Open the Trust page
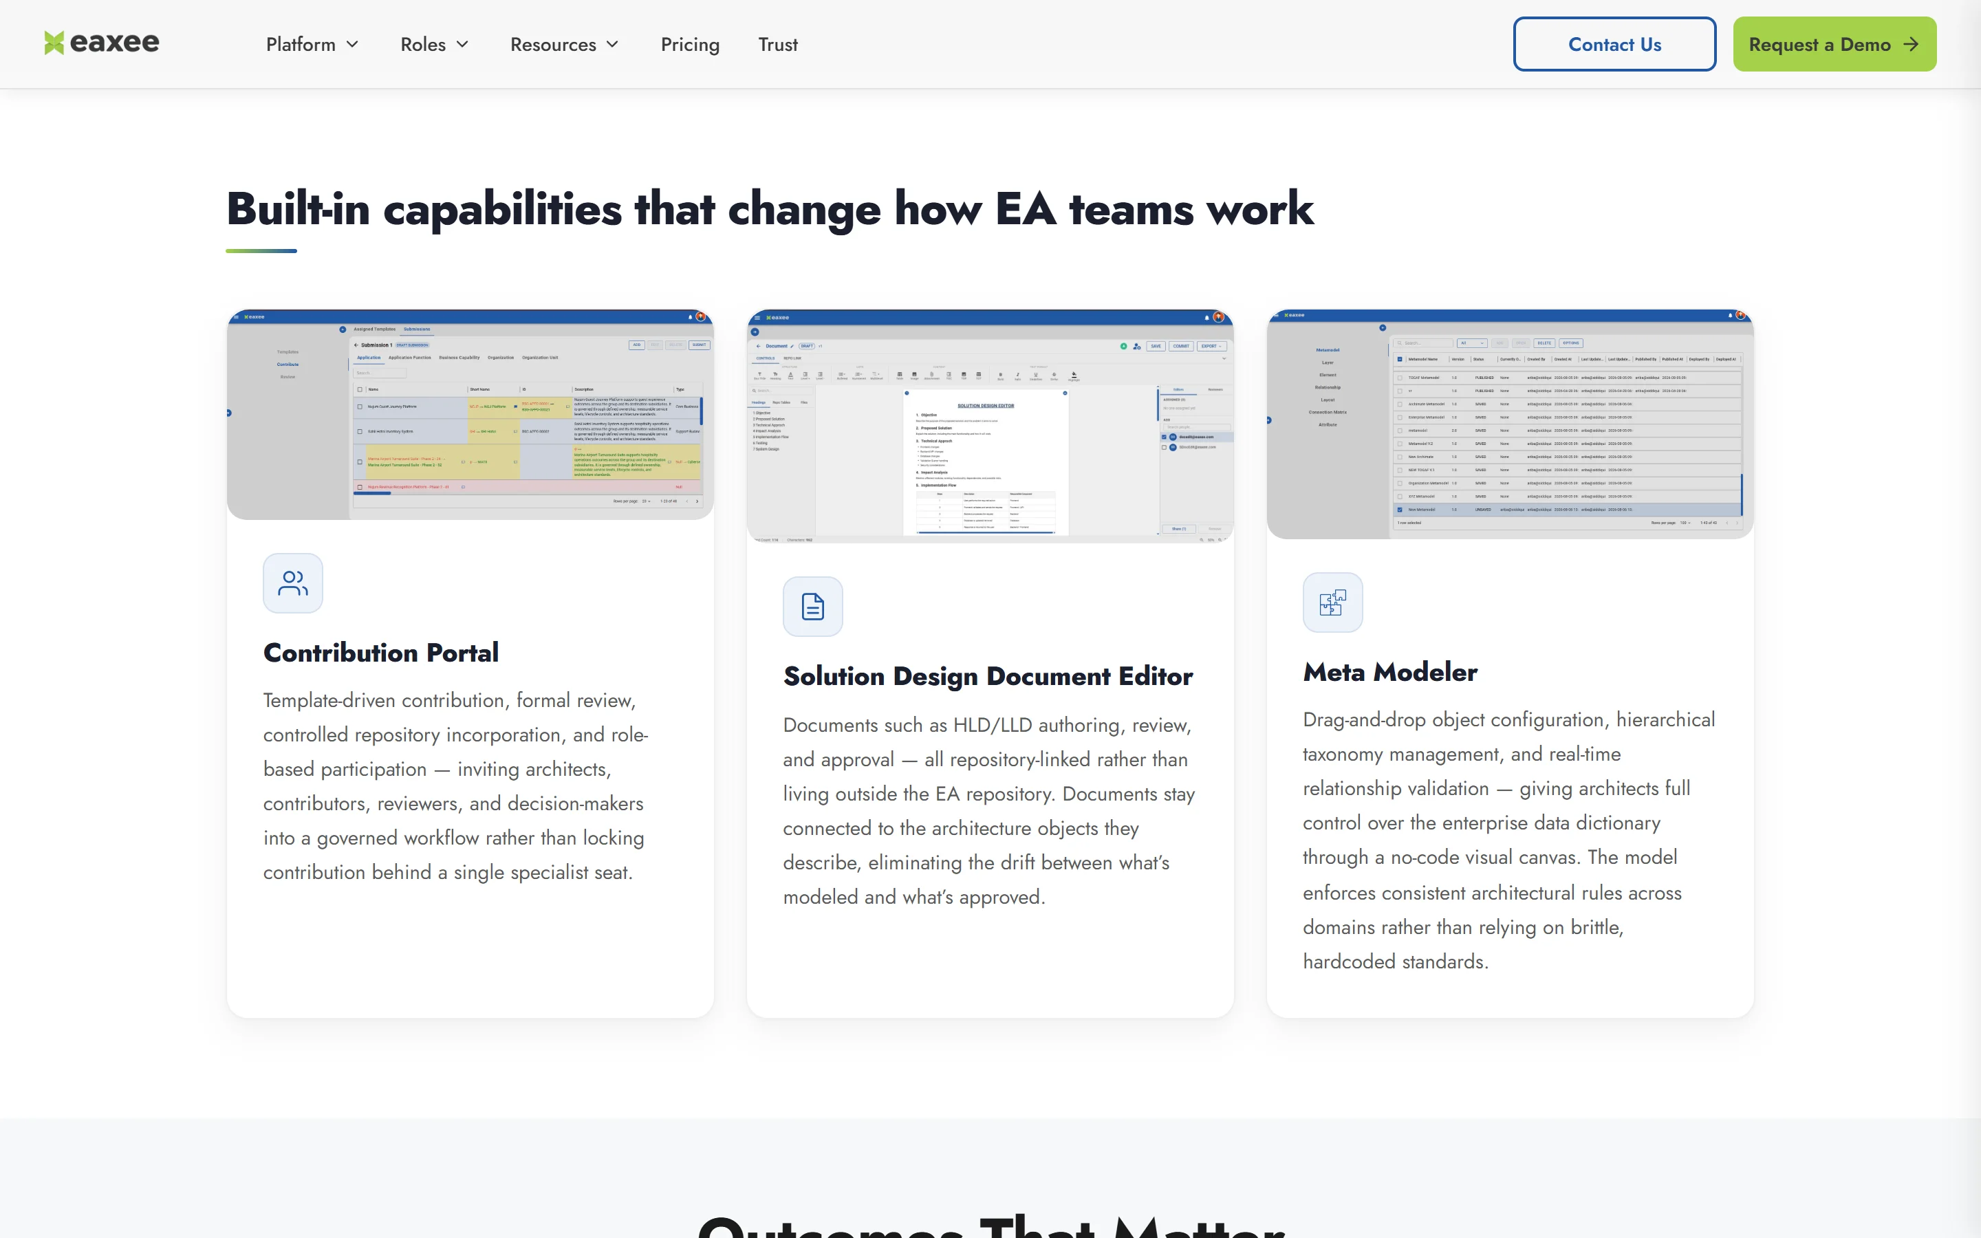Viewport: 1981px width, 1238px height. (778, 44)
